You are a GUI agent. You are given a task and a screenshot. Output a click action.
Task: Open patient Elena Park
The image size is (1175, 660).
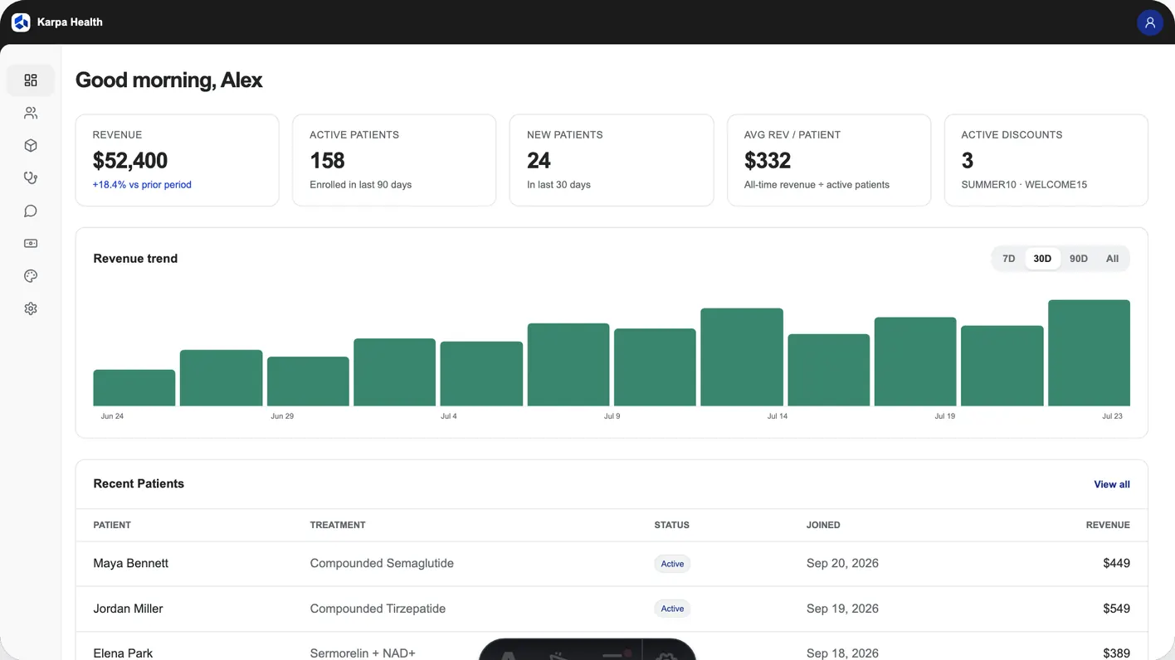coord(123,653)
